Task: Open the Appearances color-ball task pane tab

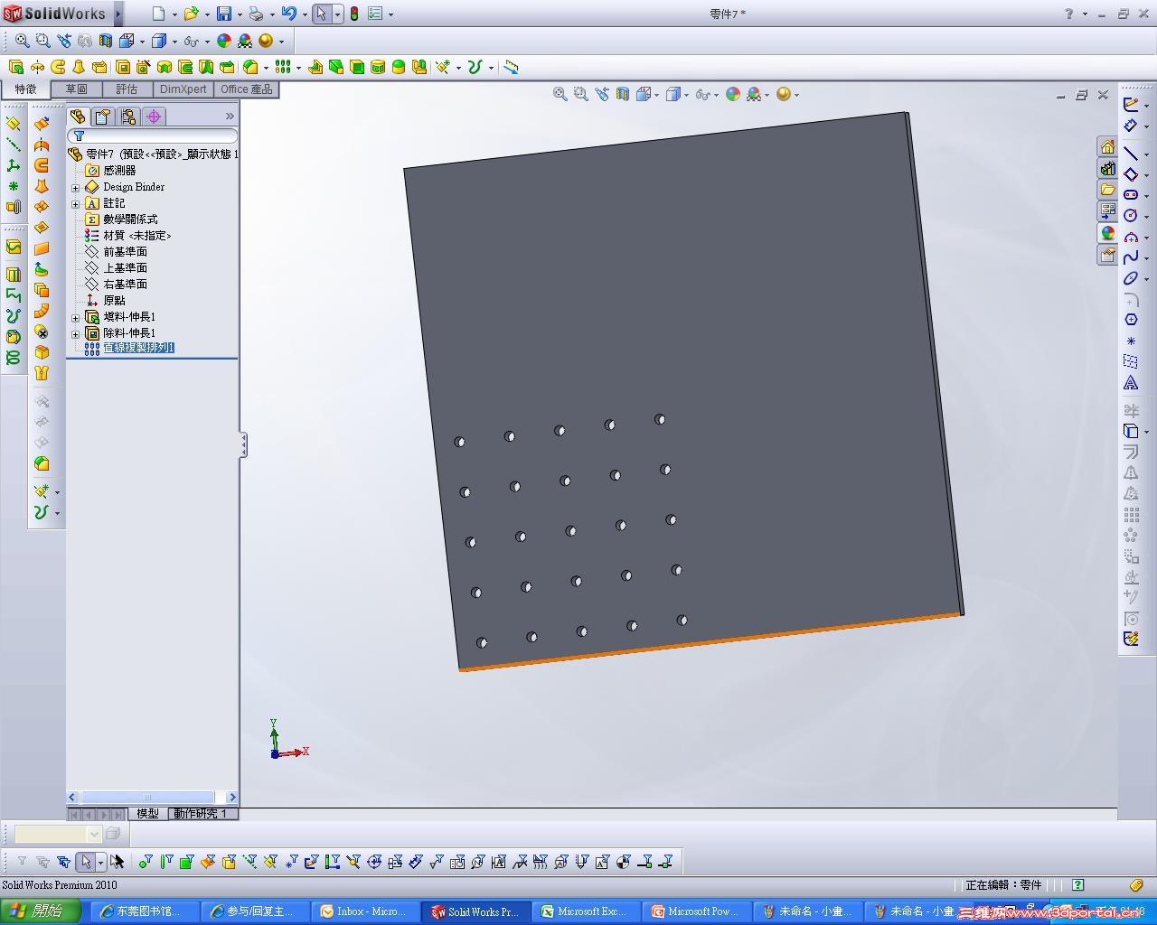Action: coord(1107,233)
